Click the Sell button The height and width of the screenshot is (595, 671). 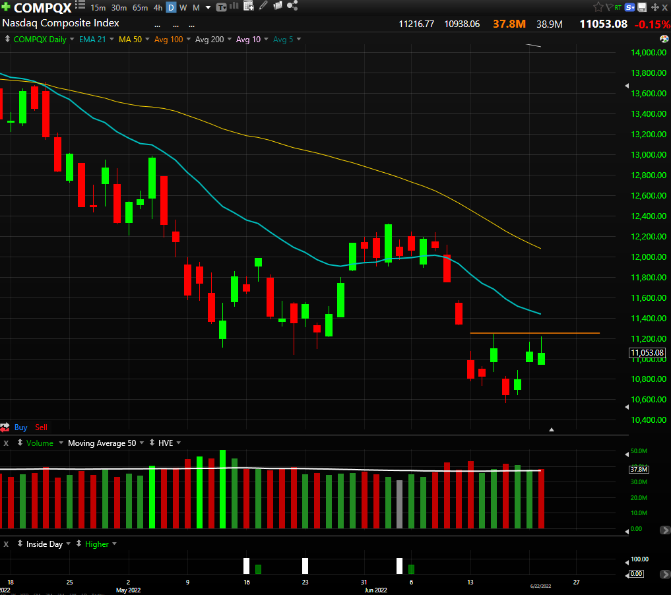tap(41, 427)
